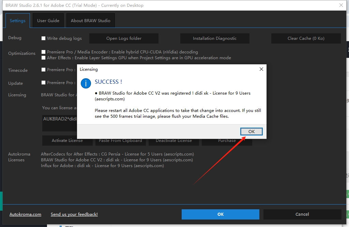Viewport: 349px width, 227px height.
Task: Click Paste From Clipboard button
Action: [x=120, y=142]
